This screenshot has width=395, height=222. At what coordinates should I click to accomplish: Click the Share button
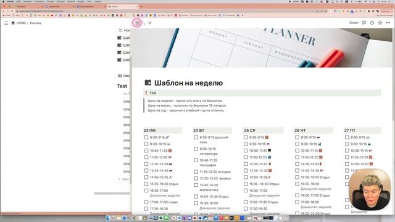tap(354, 23)
